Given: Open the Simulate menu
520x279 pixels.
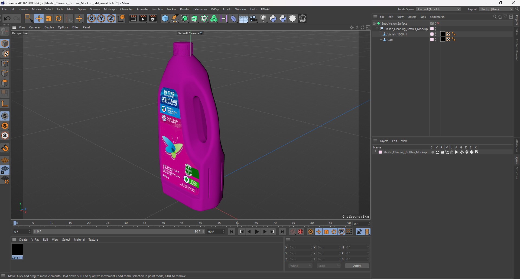Looking at the screenshot, I should pos(157,9).
